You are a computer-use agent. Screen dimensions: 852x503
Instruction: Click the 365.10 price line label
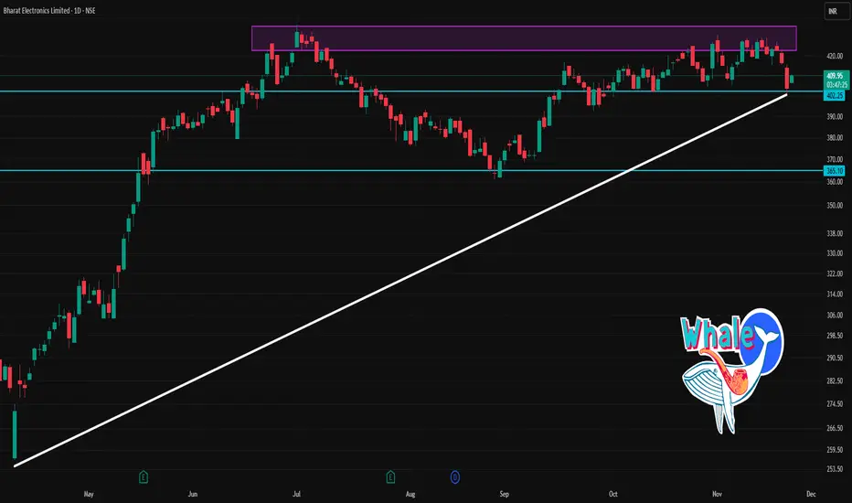tap(835, 171)
